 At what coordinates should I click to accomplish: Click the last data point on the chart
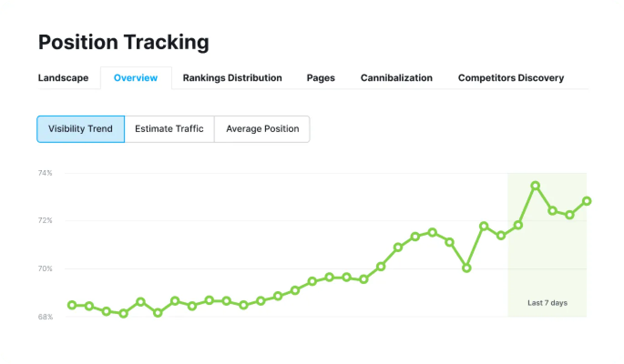pos(587,200)
